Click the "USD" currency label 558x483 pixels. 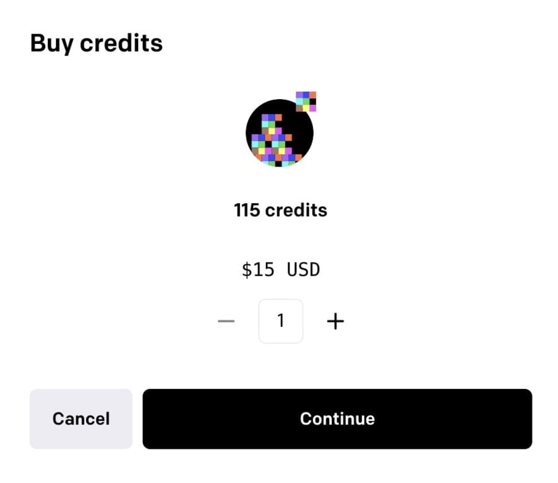click(303, 269)
